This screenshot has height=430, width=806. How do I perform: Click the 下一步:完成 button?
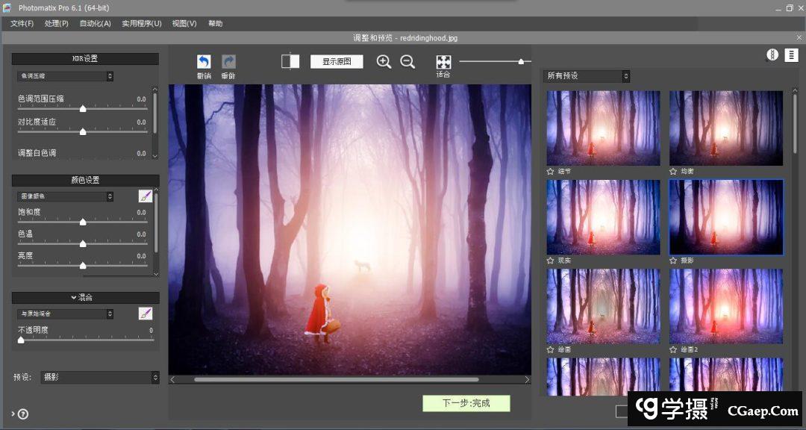466,403
